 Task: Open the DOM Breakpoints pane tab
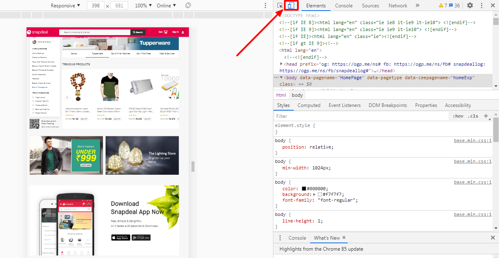click(x=388, y=105)
